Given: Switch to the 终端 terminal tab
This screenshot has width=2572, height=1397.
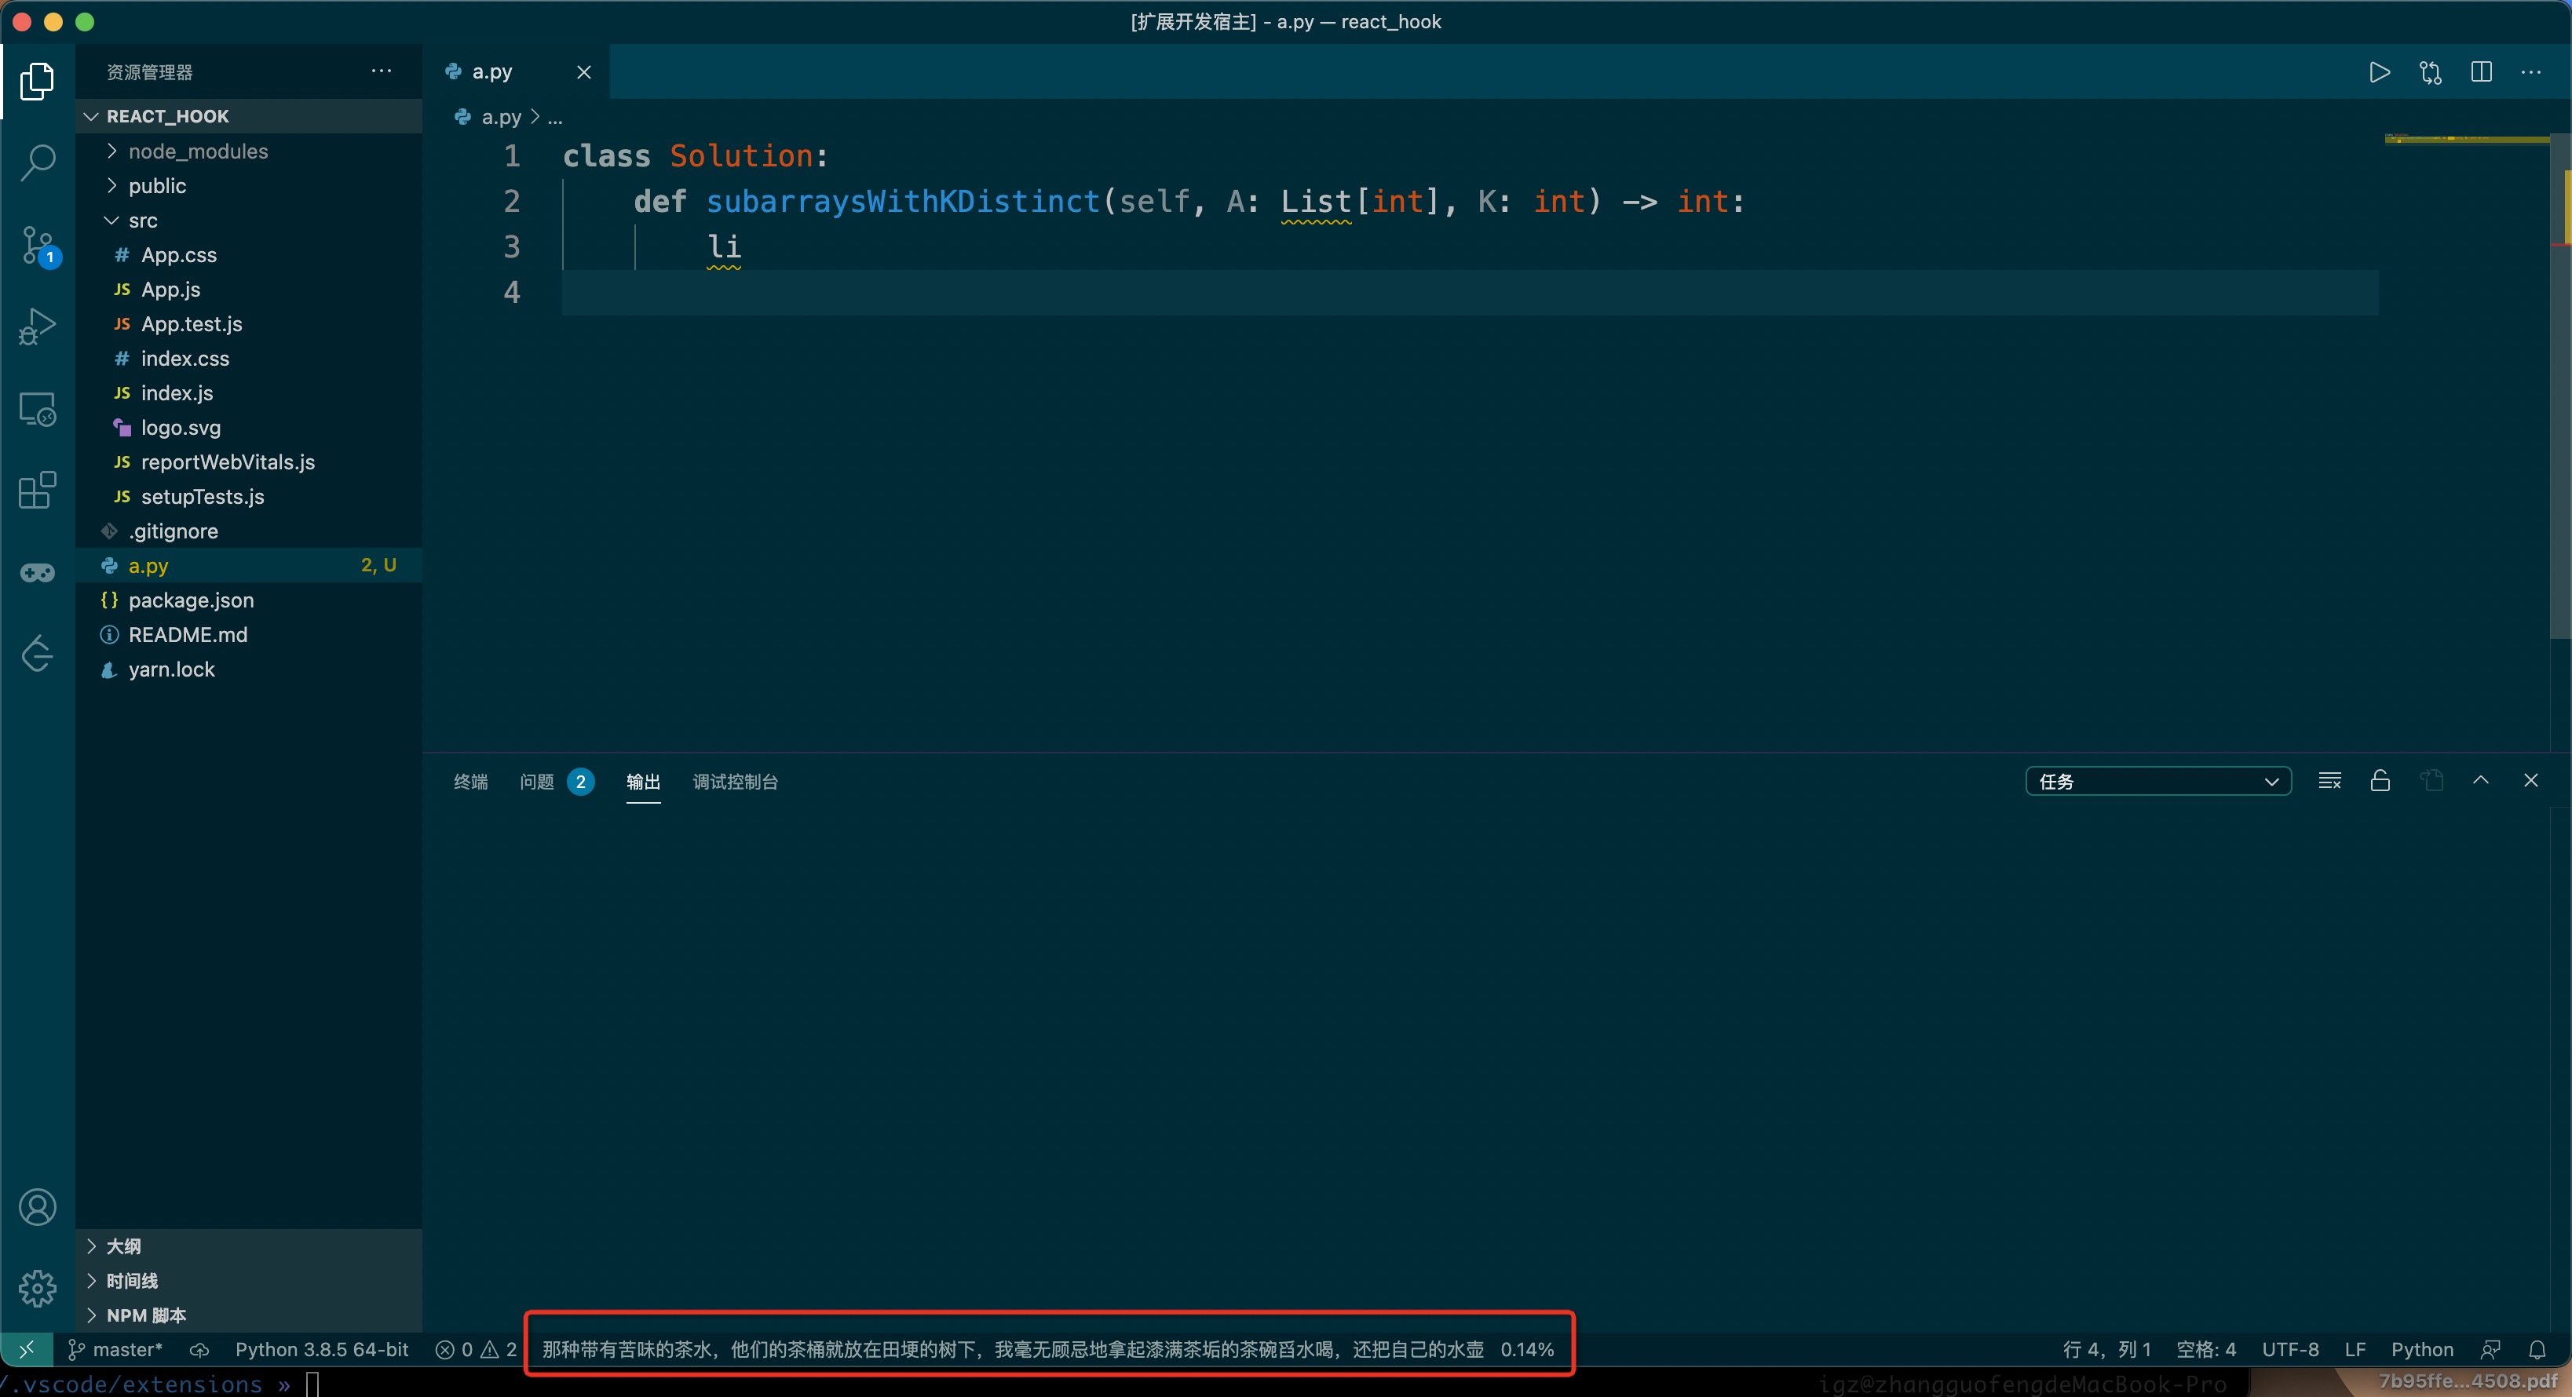Looking at the screenshot, I should pos(470,782).
